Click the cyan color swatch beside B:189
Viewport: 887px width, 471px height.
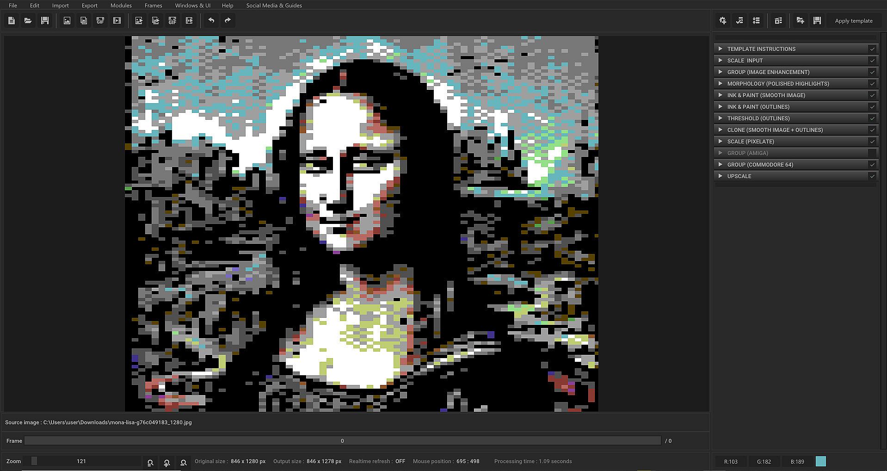click(x=821, y=461)
